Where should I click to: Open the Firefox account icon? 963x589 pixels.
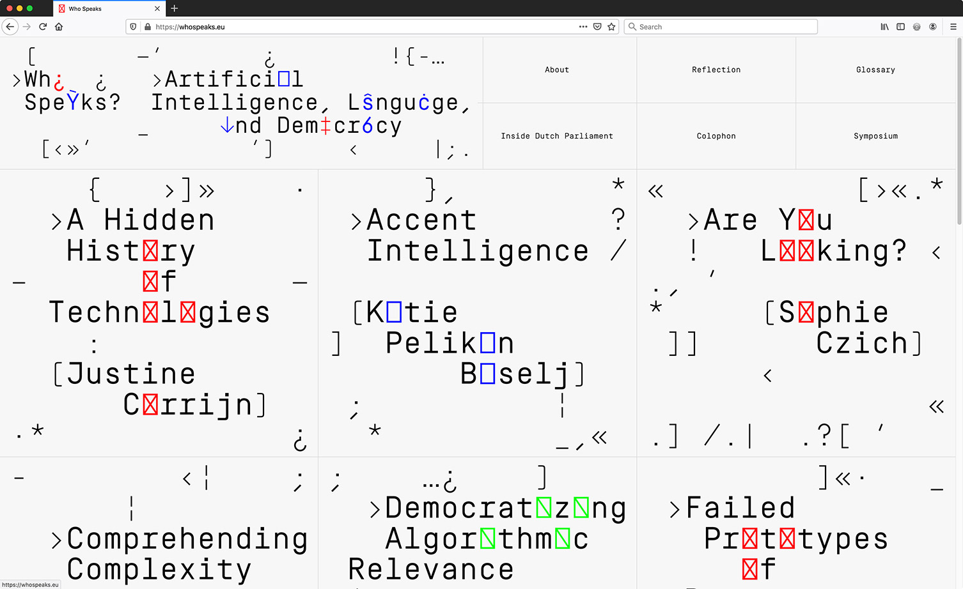933,27
